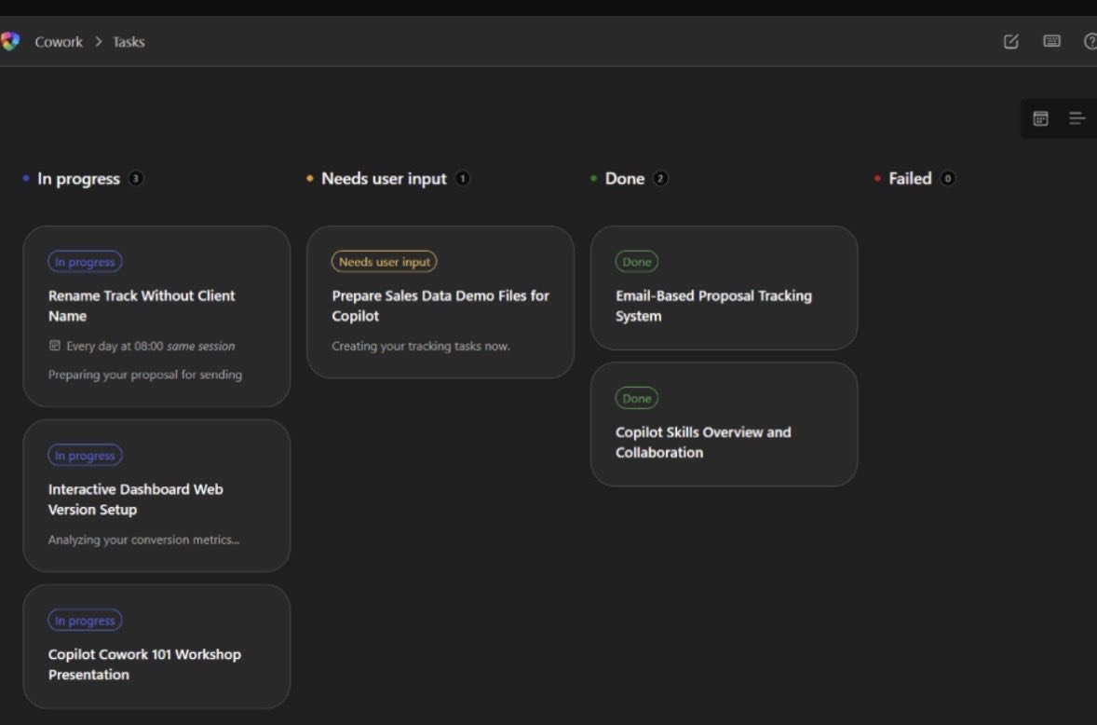
Task: Click In progress tag on Workshop Presentation card
Action: 85,621
